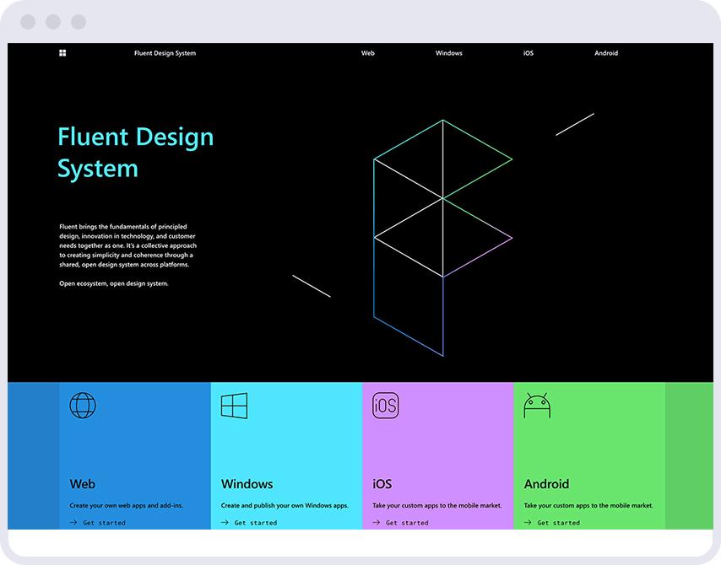Screen dimensions: 721x565
Task: Click the Android robot icon on card
Action: 537,405
